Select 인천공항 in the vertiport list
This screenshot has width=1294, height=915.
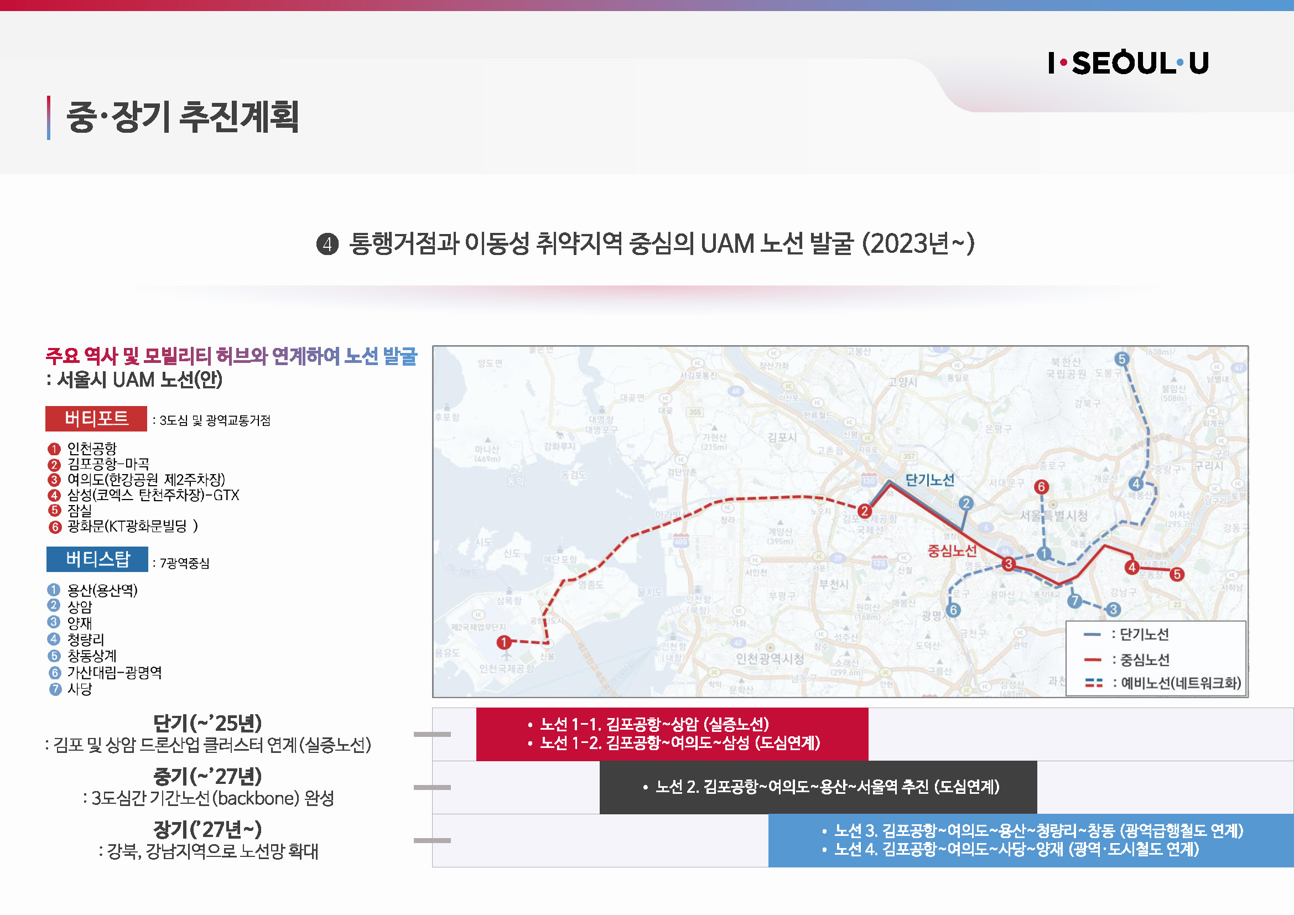pyautogui.click(x=92, y=449)
